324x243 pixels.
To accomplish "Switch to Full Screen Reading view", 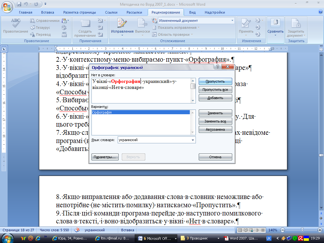I will (x=246, y=230).
